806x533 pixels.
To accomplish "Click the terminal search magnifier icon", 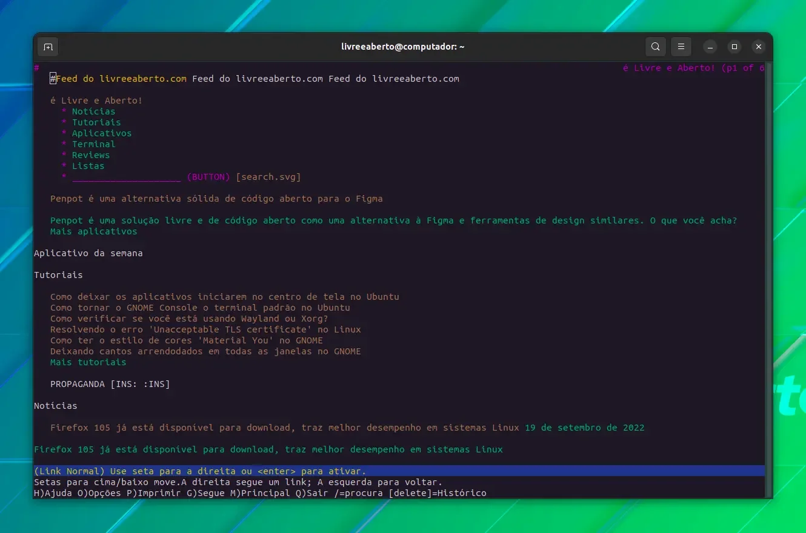I will tap(656, 47).
